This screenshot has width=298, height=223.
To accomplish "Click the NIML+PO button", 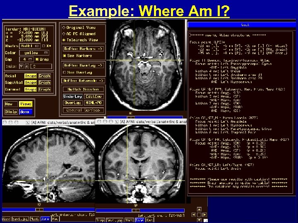I will [94, 103].
